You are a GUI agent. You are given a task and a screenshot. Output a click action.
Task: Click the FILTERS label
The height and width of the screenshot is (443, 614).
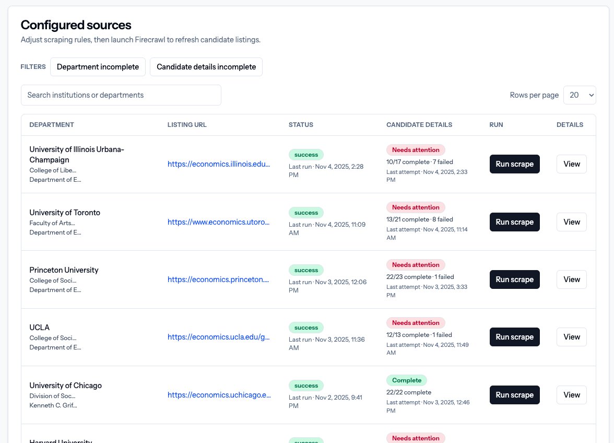(33, 67)
